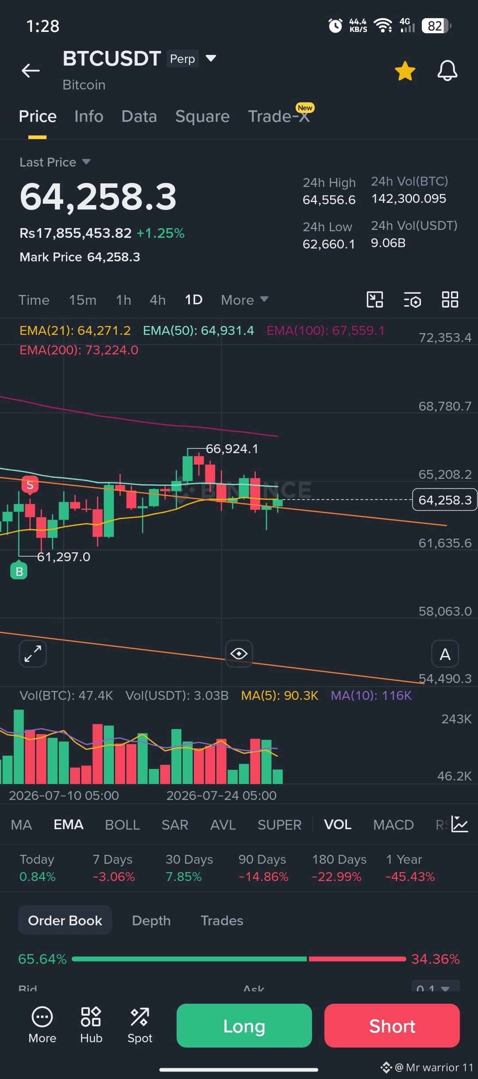
Task: Switch to the Trades tab
Action: pos(222,920)
